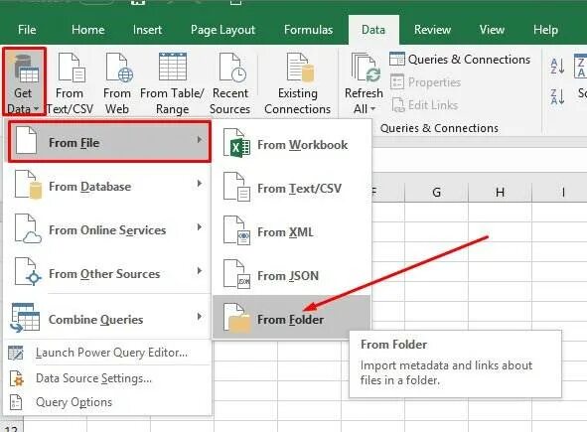Select Combine Queries menu entry
The width and height of the screenshot is (587, 432).
tap(107, 319)
